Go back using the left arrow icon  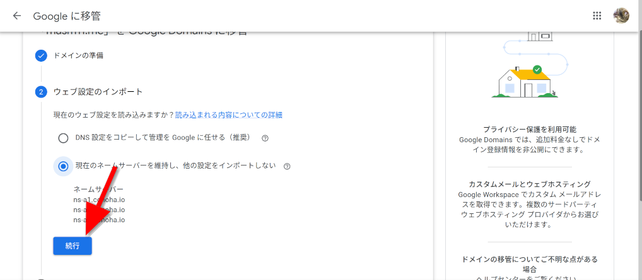16,16
